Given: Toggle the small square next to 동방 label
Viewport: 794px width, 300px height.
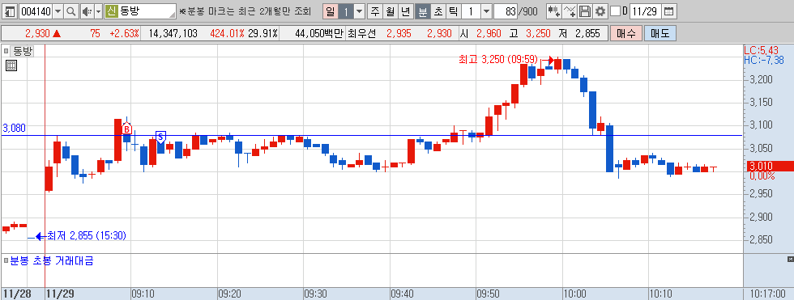Looking at the screenshot, I should coord(6,50).
